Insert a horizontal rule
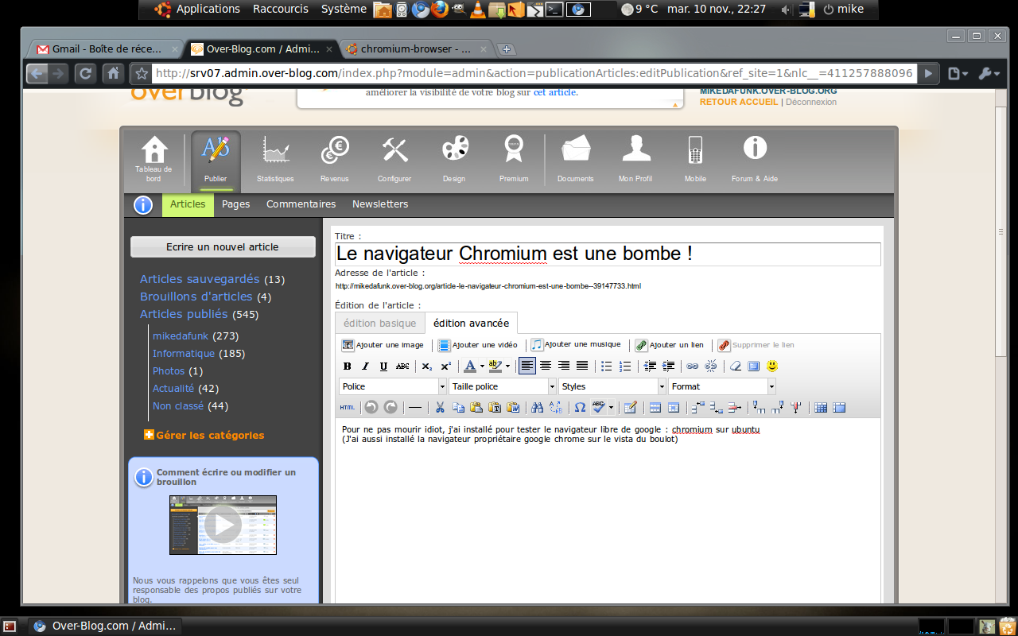 [x=415, y=408]
